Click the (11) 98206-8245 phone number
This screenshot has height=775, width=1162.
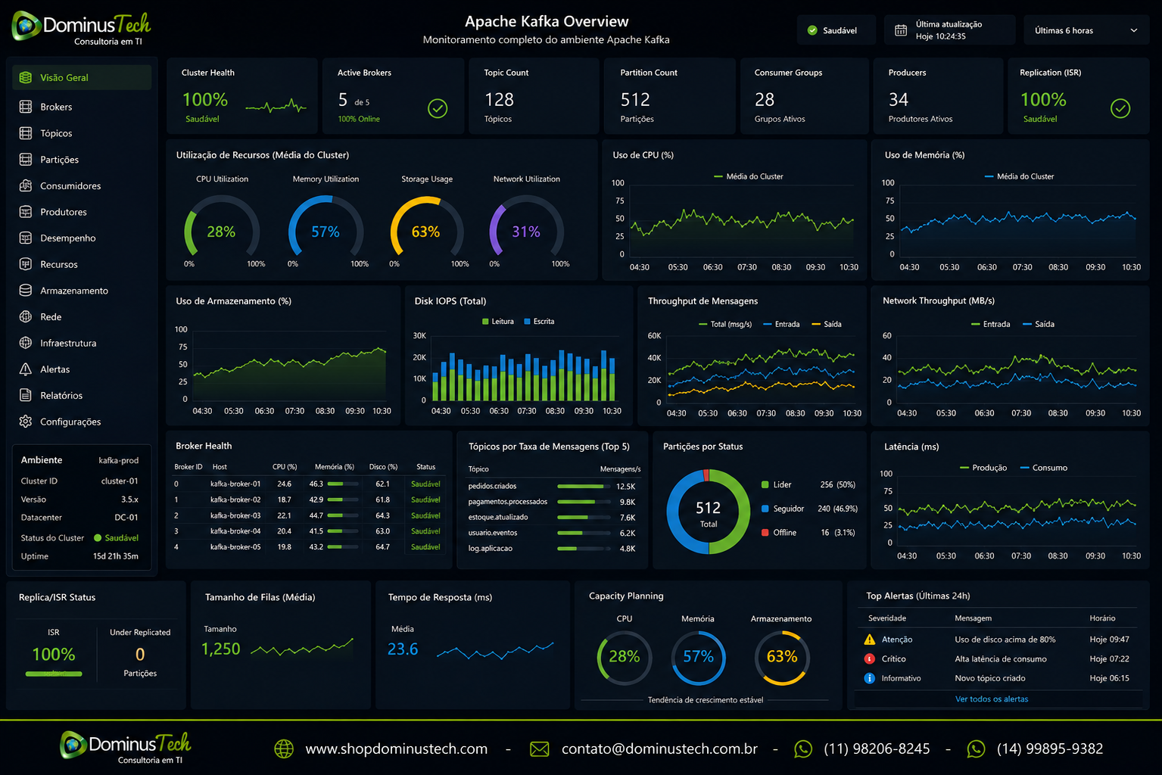877,749
